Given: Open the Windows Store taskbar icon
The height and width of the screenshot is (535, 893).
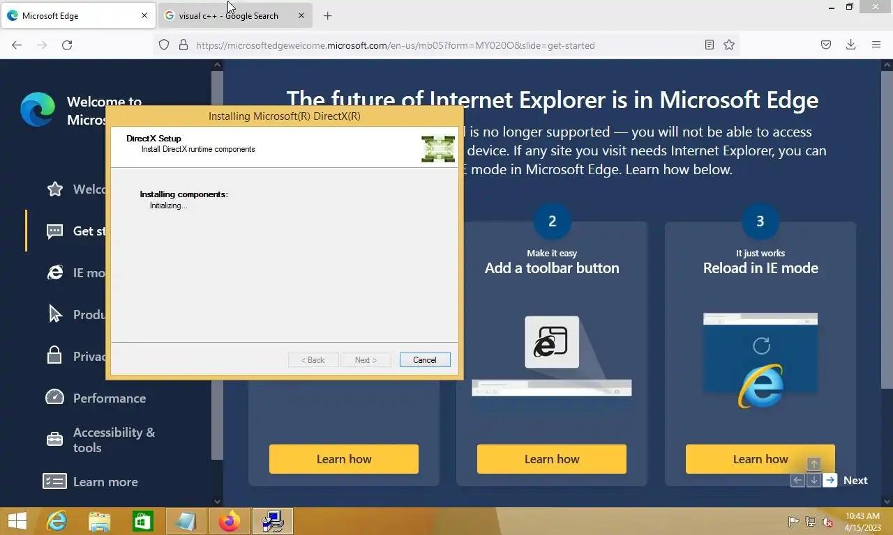Looking at the screenshot, I should 143,521.
